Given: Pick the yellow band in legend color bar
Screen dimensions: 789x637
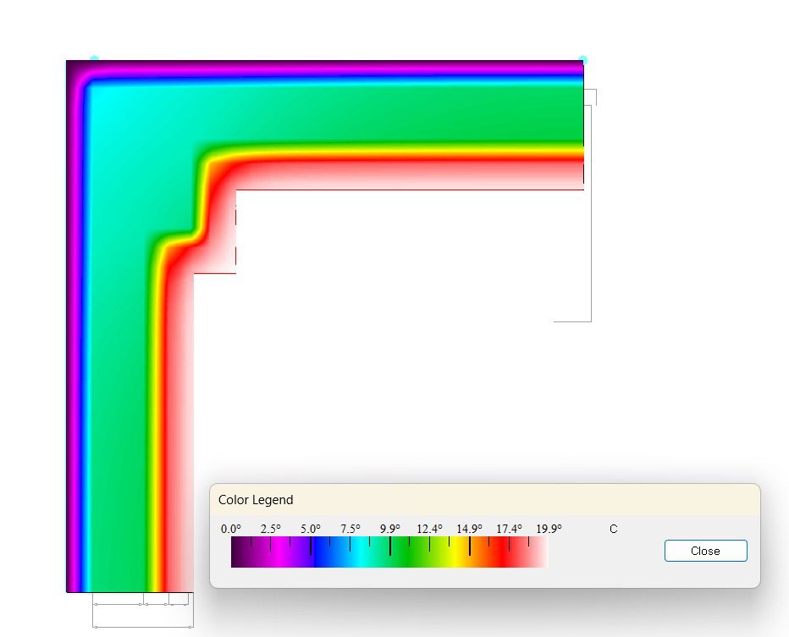Looking at the screenshot, I should coord(462,554).
